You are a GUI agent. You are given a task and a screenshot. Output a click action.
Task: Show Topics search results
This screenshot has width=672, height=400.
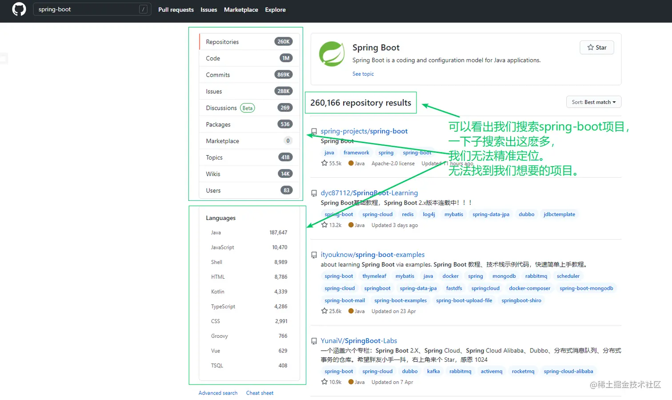(x=249, y=157)
